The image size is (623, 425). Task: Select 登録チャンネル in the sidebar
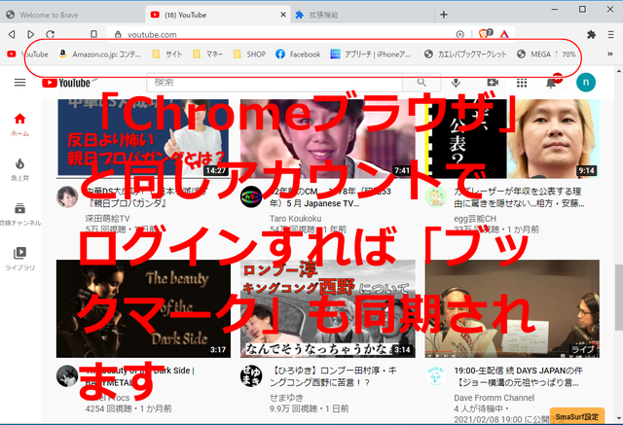point(19,214)
